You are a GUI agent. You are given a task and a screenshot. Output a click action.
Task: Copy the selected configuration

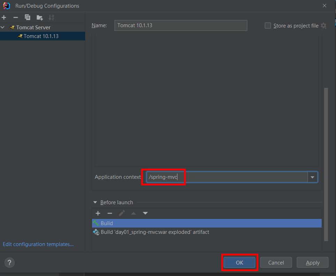tap(28, 17)
